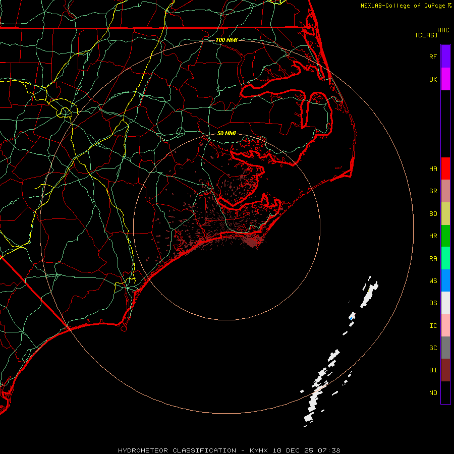This screenshot has width=454, height=454.
Task: Click the HA legend label
Action: click(x=433, y=169)
